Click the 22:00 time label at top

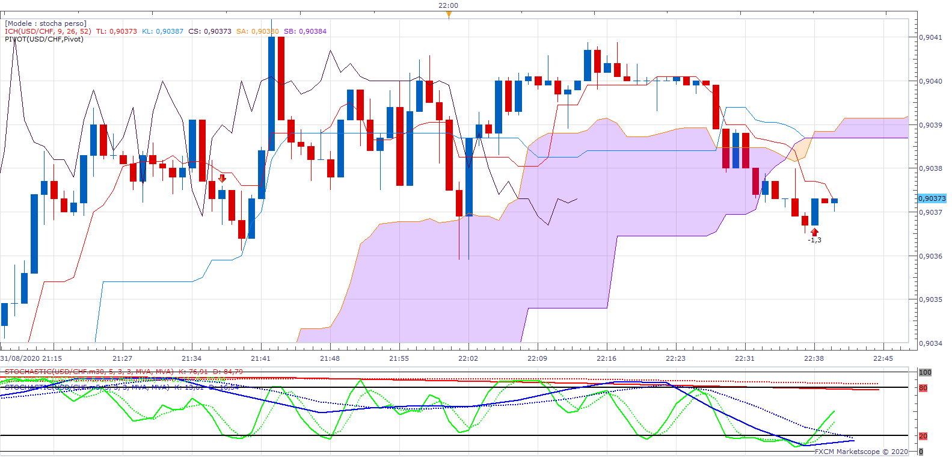448,5
